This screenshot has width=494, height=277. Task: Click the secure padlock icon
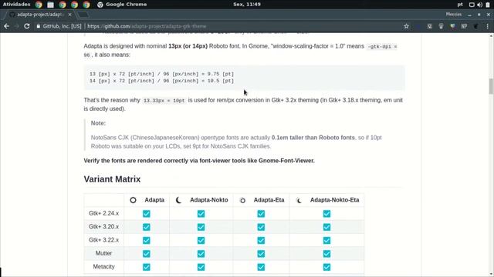pos(38,26)
